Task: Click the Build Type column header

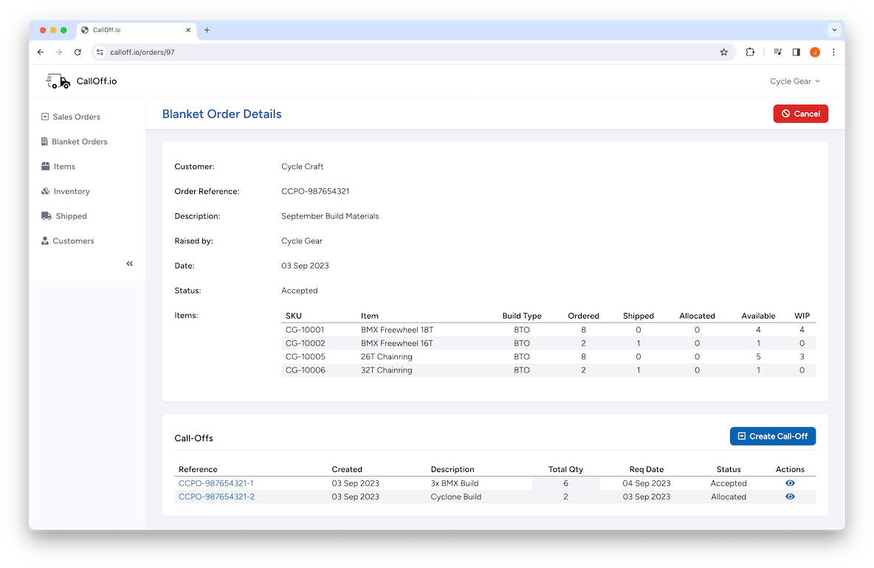Action: [x=522, y=316]
